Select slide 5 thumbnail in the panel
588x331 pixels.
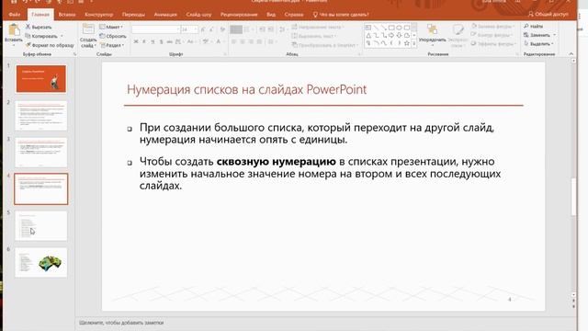[x=40, y=225]
